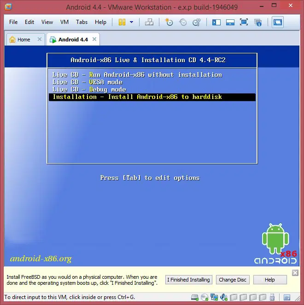Close the Home tab
The height and width of the screenshot is (305, 304).
(x=40, y=39)
